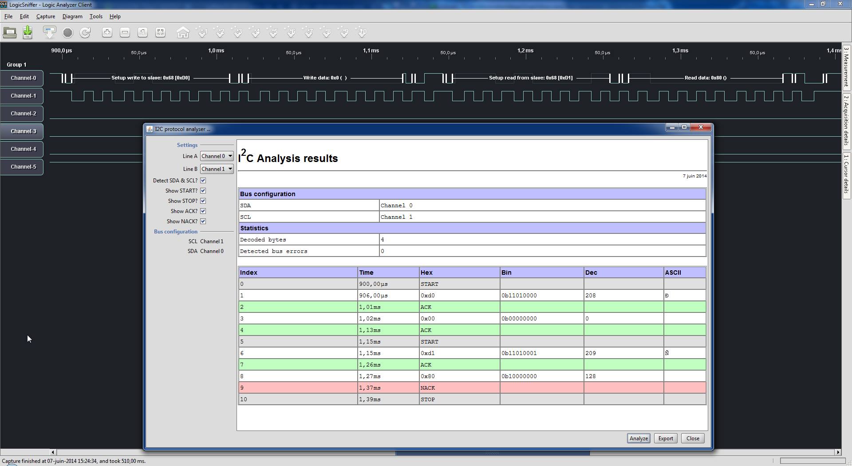
Task: Click the 'Detected bus errors' statistics label
Action: (x=274, y=251)
